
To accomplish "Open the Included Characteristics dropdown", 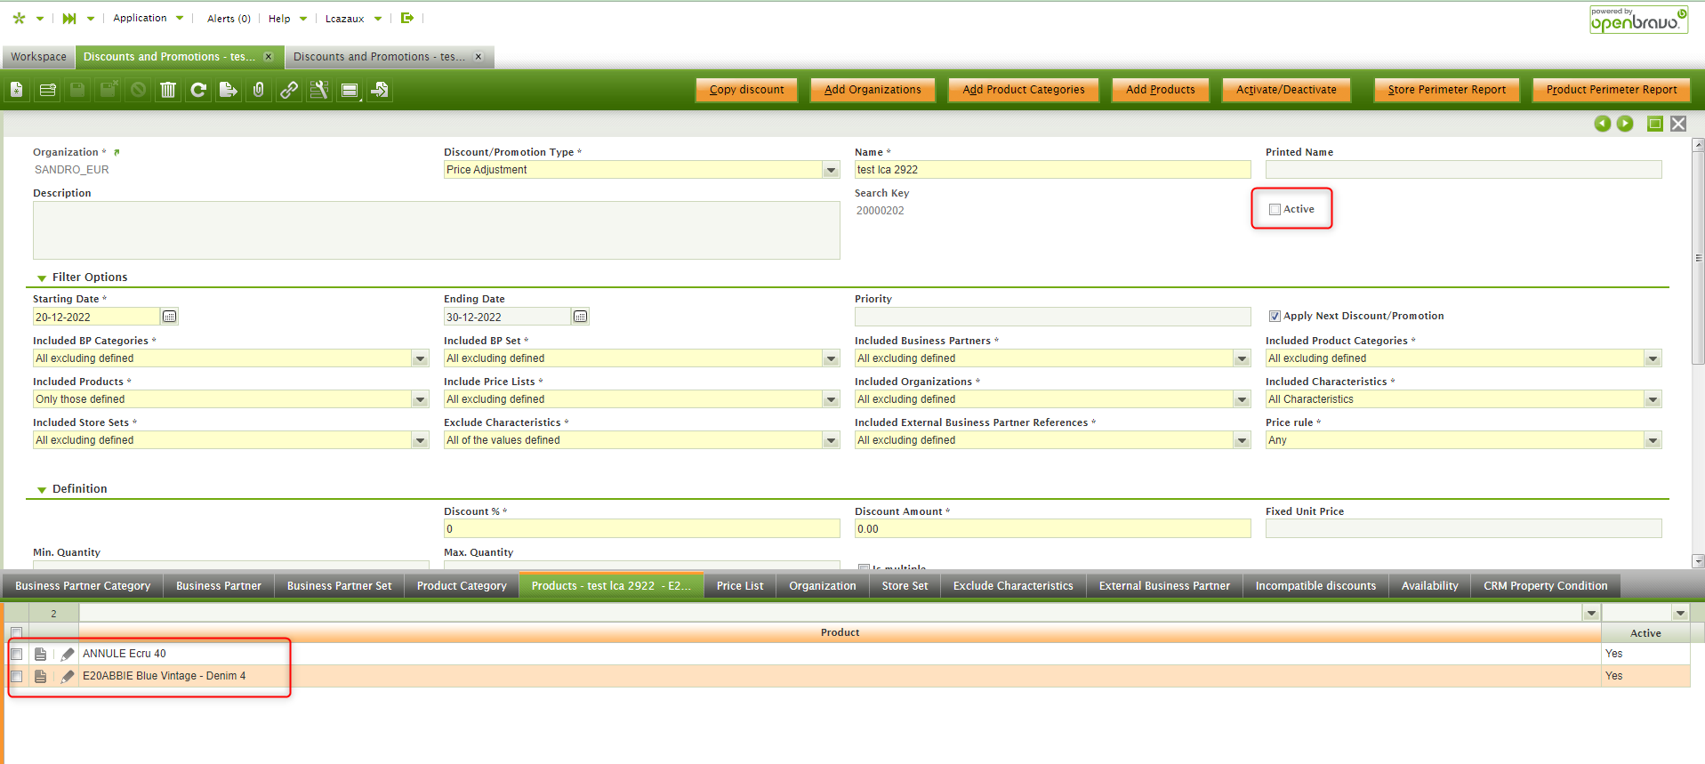I will tap(1653, 399).
